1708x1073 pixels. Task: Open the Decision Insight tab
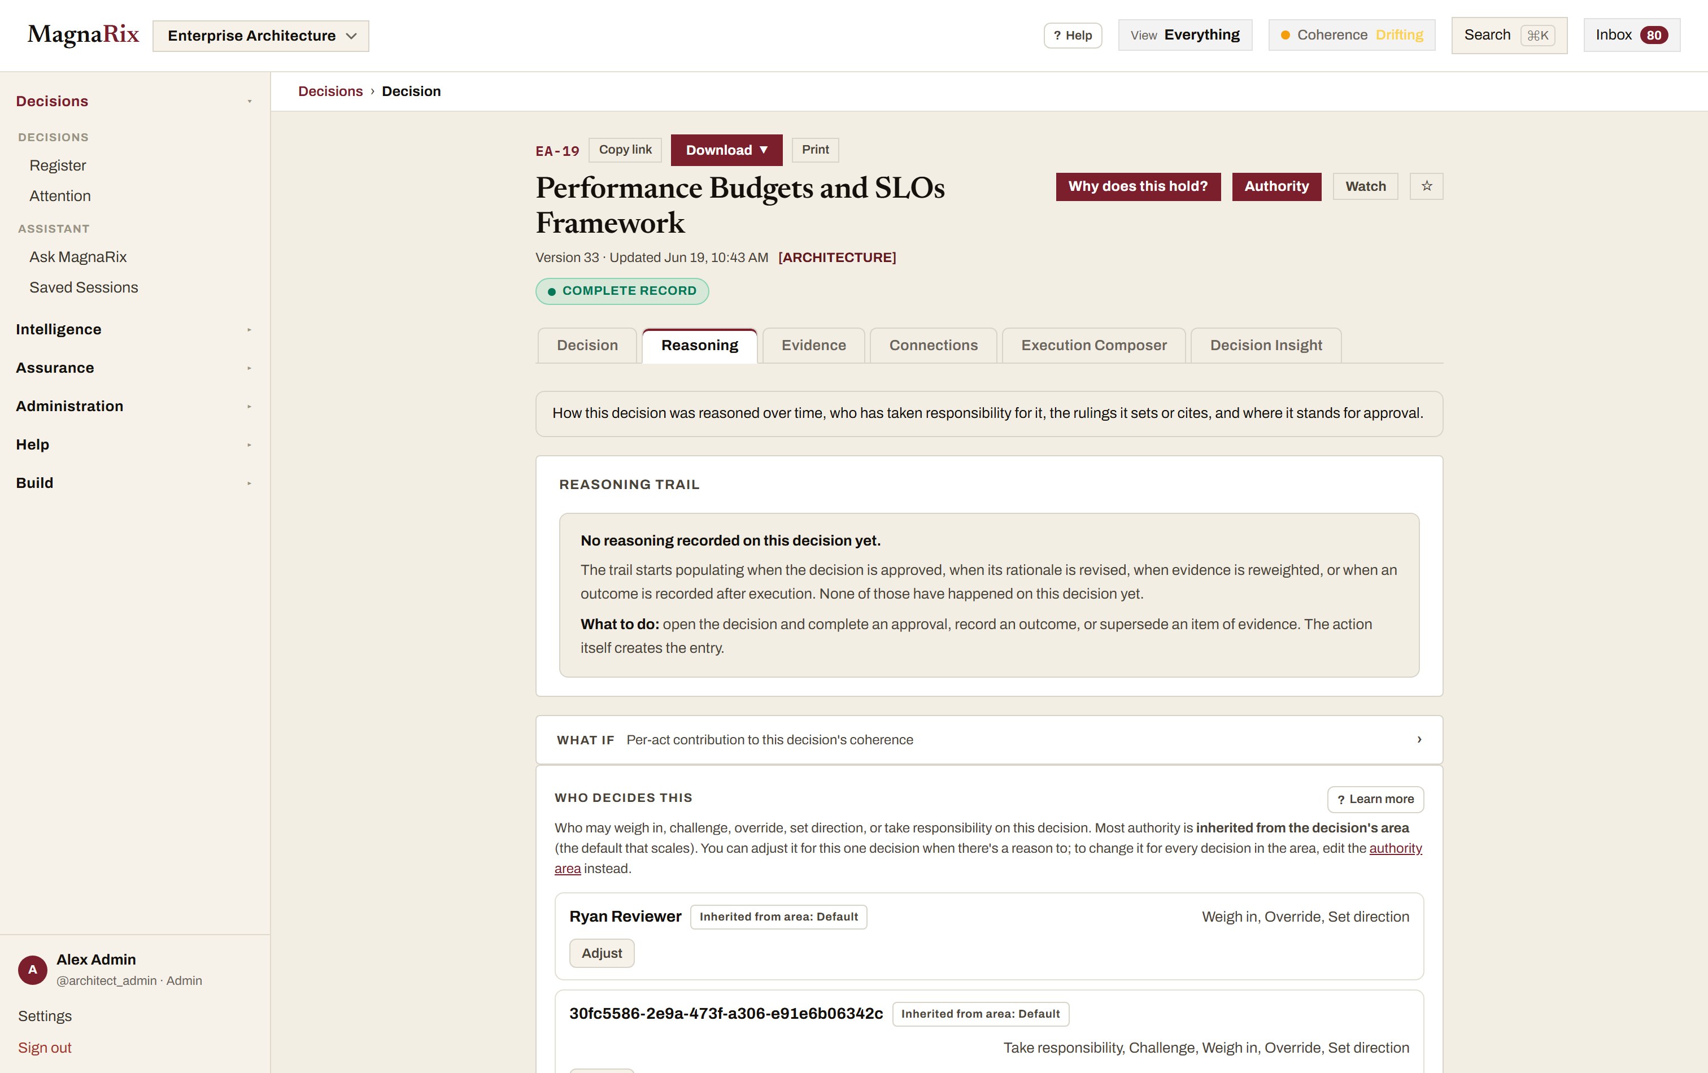pyautogui.click(x=1265, y=346)
